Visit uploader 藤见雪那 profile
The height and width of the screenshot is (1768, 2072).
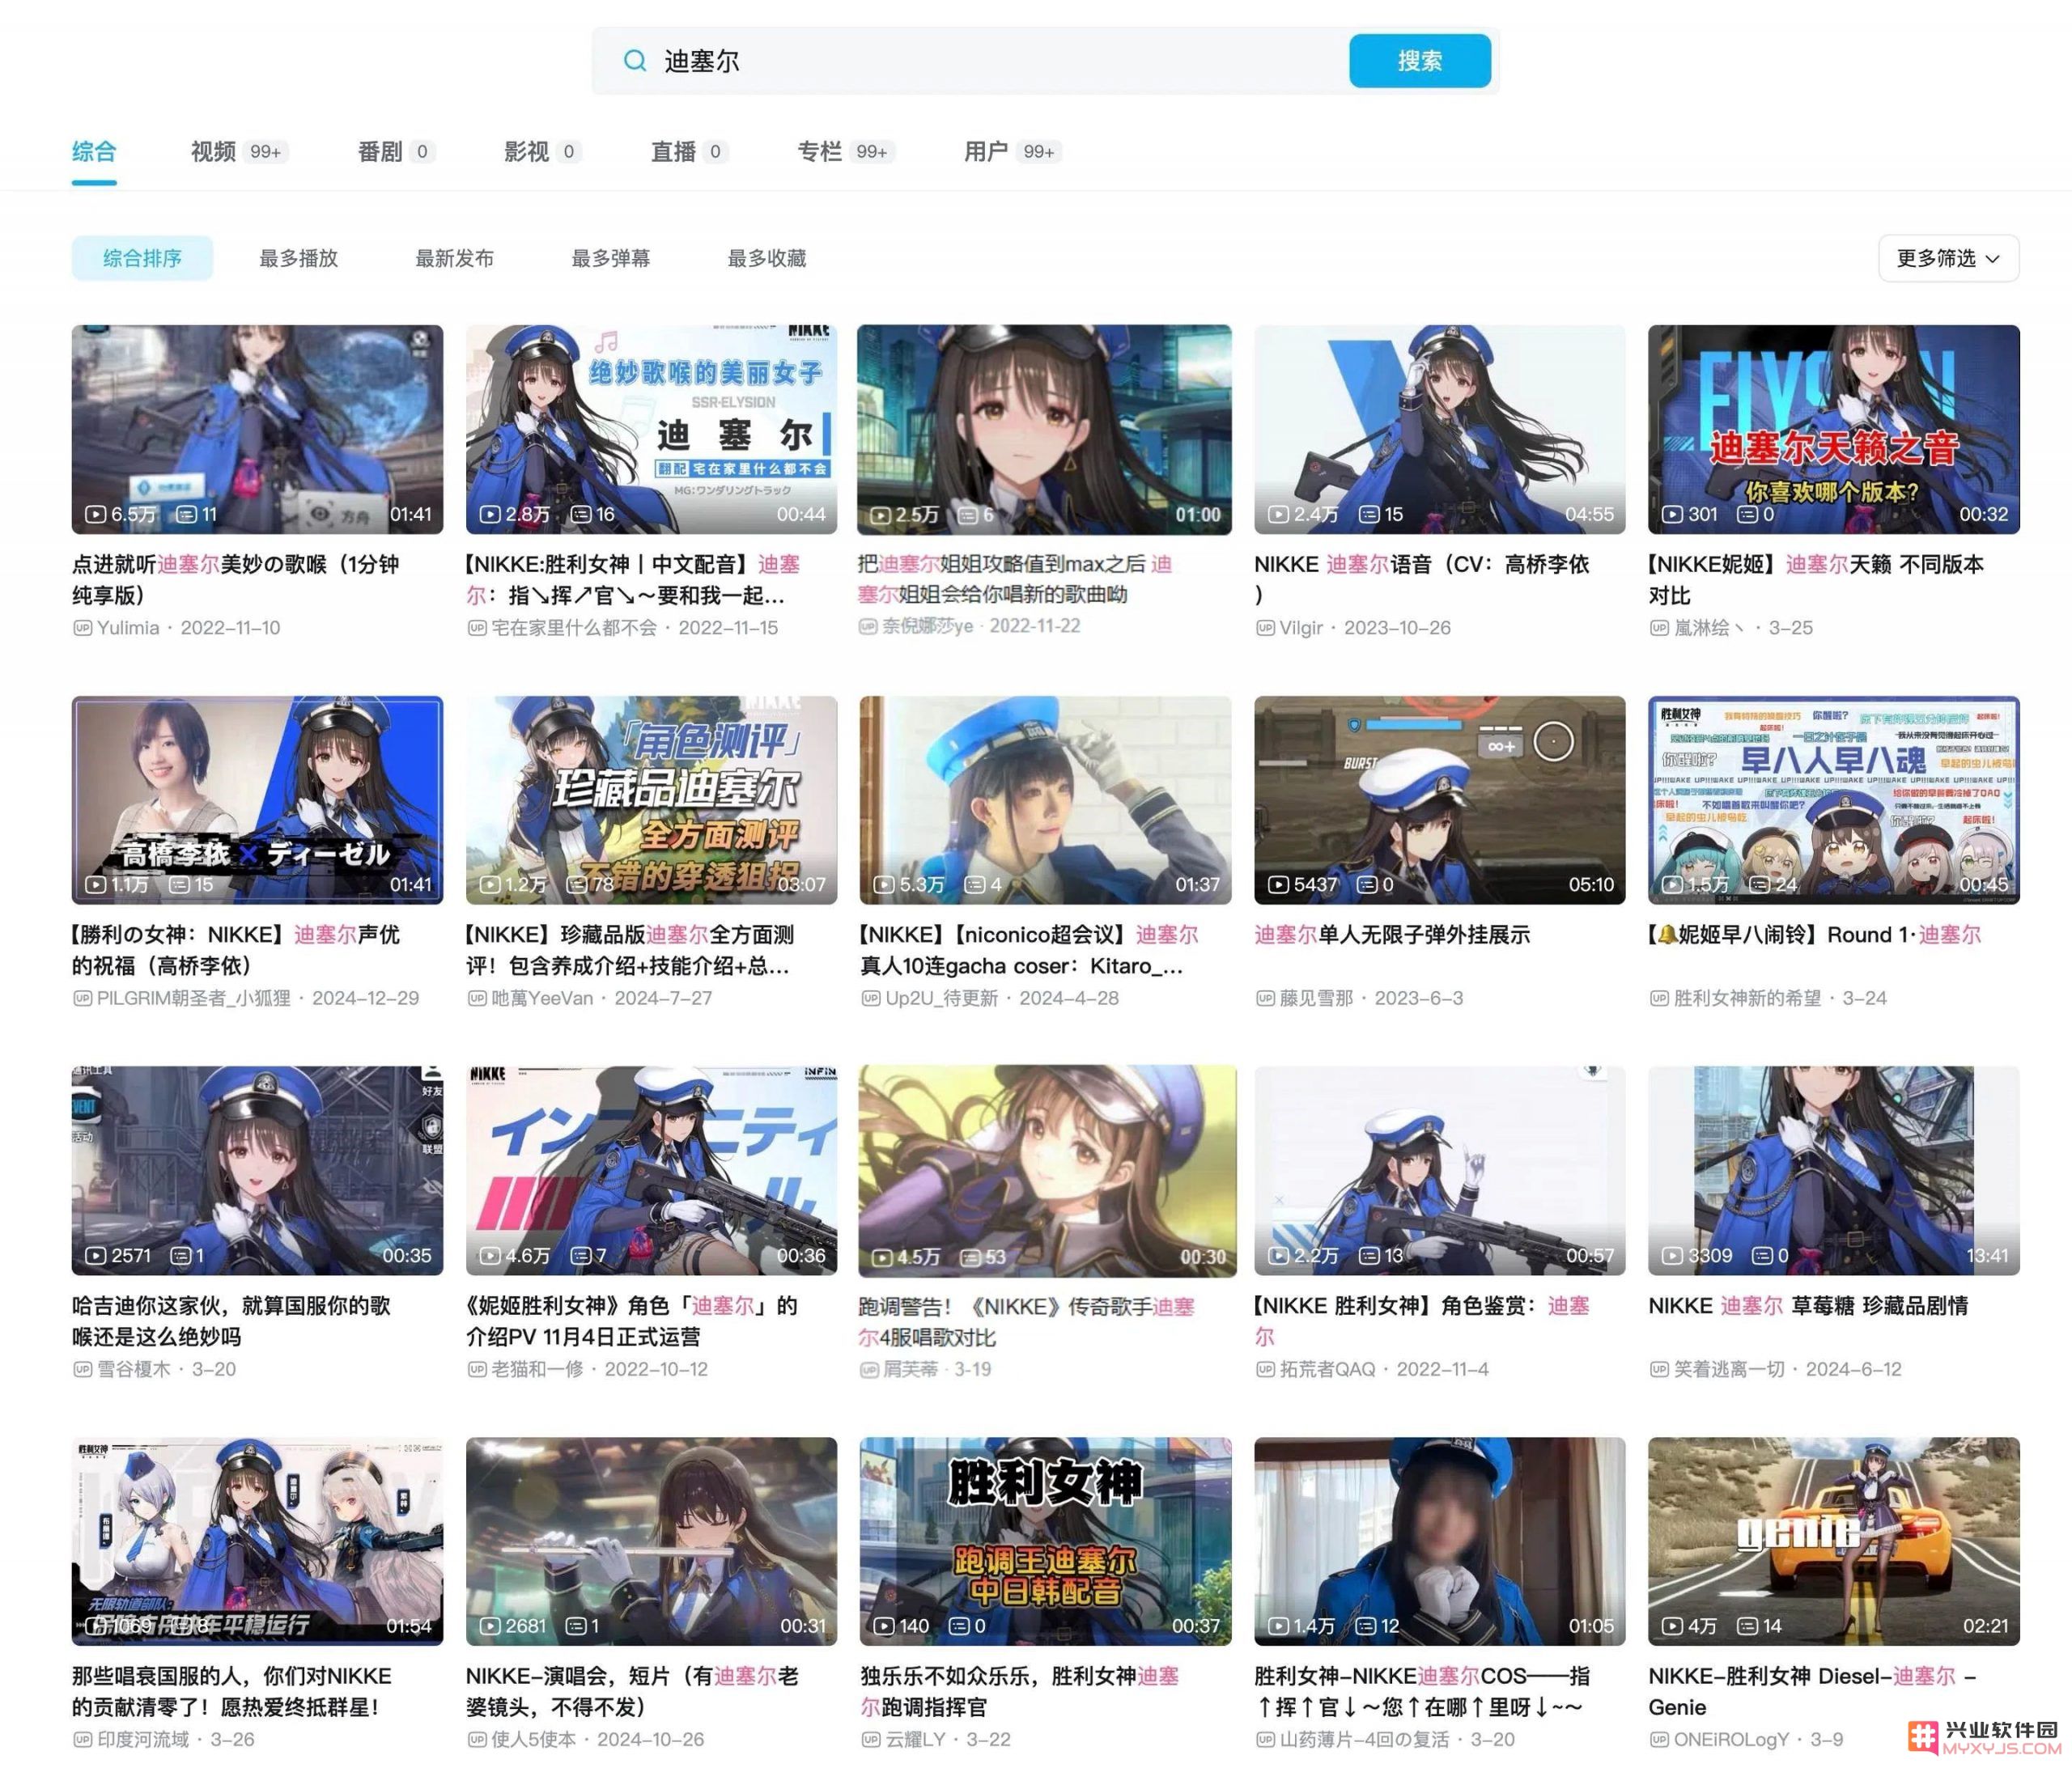point(1316,998)
